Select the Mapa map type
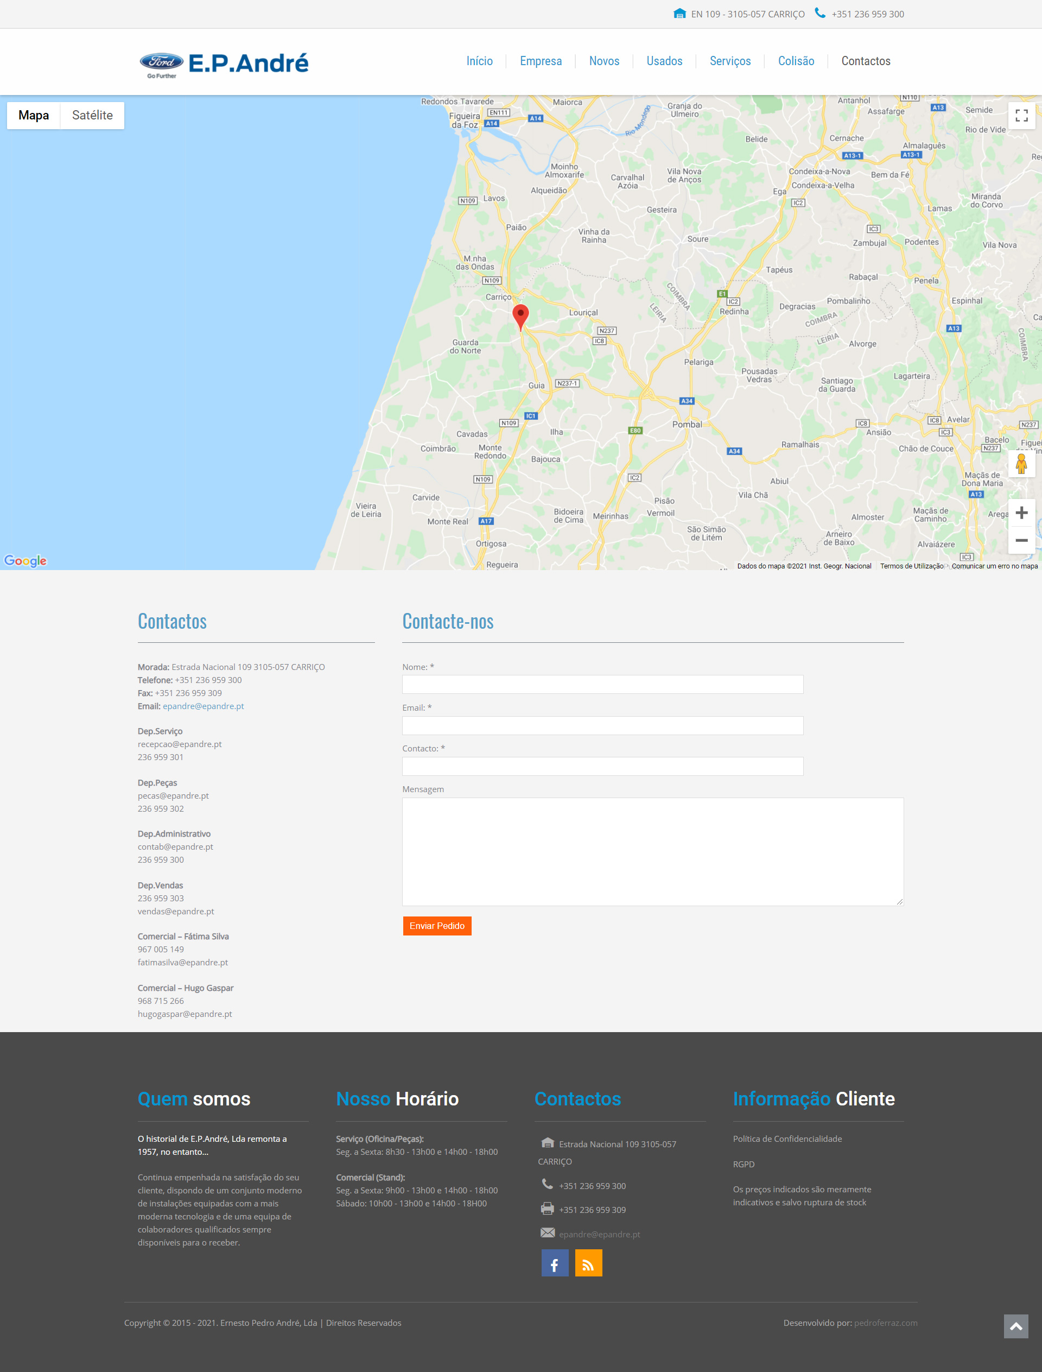 point(34,116)
